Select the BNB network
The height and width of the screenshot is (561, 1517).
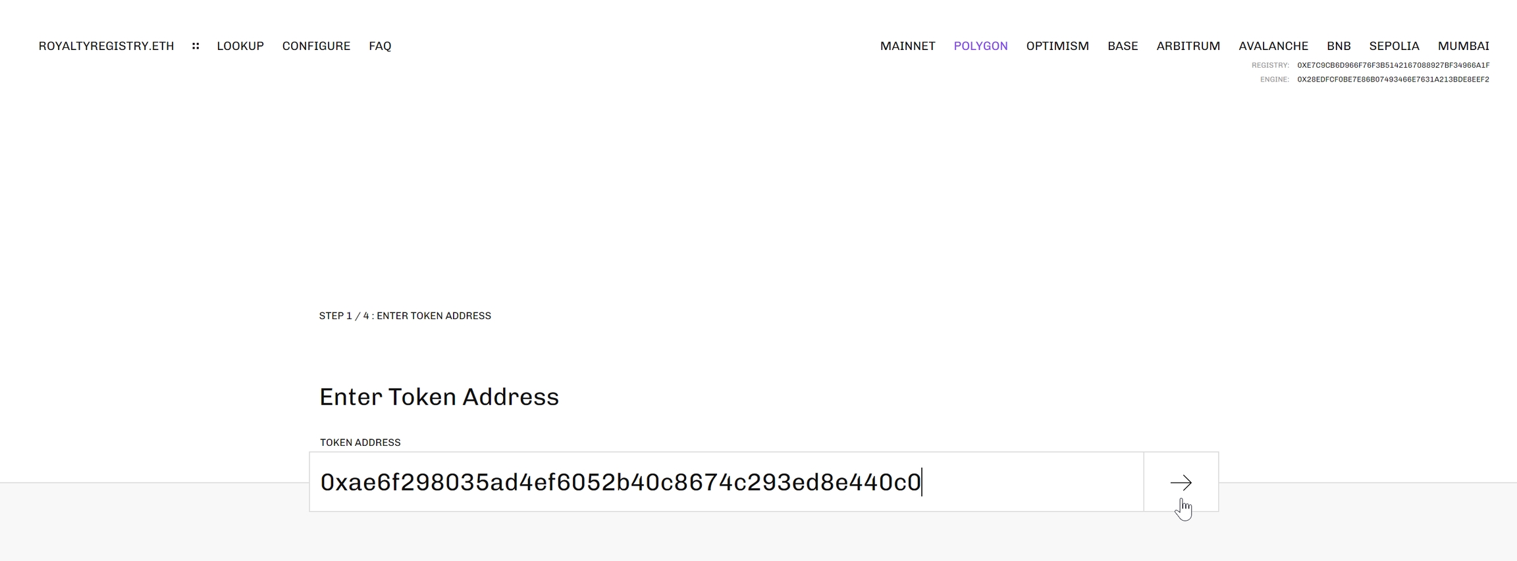pyautogui.click(x=1337, y=45)
